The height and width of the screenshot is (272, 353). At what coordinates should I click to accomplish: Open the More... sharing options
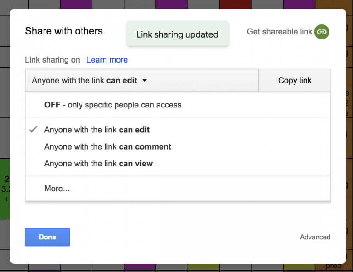point(57,189)
